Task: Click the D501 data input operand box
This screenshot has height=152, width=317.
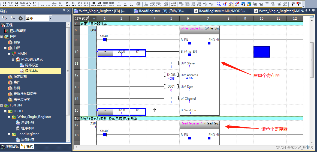Action: click(x=171, y=87)
